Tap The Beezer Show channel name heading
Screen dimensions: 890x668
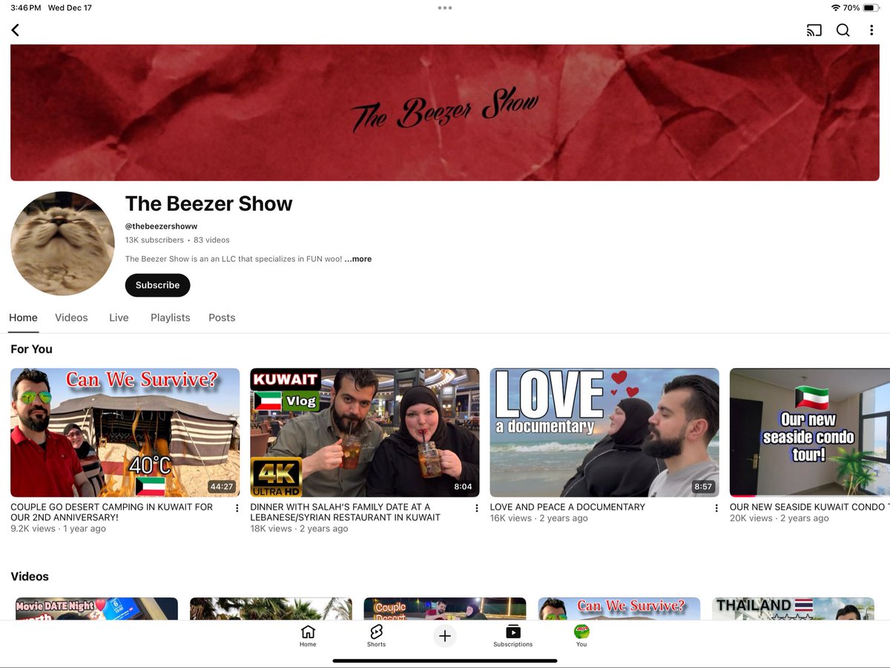tap(209, 203)
